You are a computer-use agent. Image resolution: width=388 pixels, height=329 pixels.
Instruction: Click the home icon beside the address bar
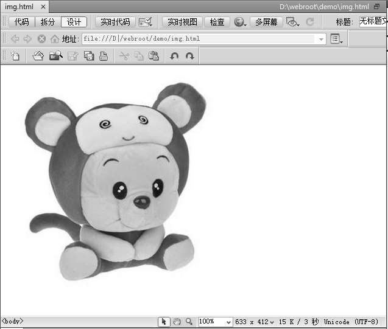point(55,39)
